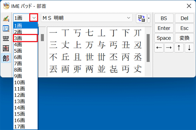The width and height of the screenshot is (196, 130).
Task: Insert the character 並
Action: [x=101, y=69]
